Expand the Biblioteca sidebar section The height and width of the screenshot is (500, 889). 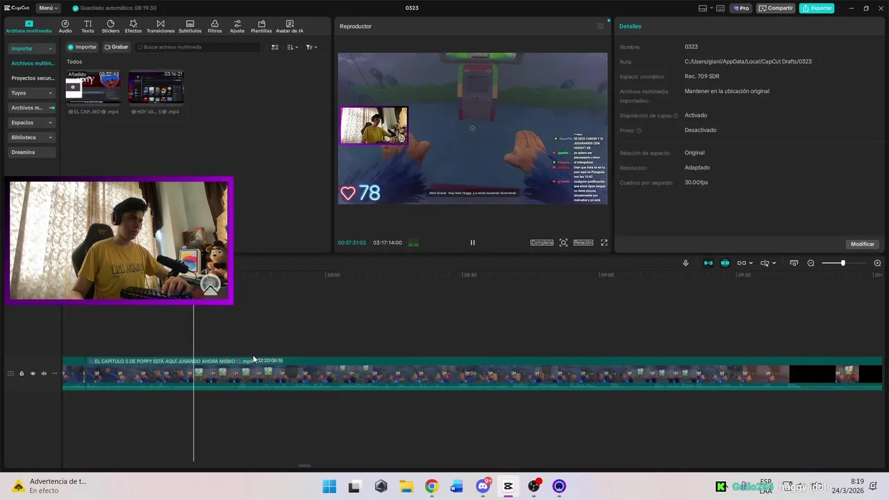tap(32, 137)
